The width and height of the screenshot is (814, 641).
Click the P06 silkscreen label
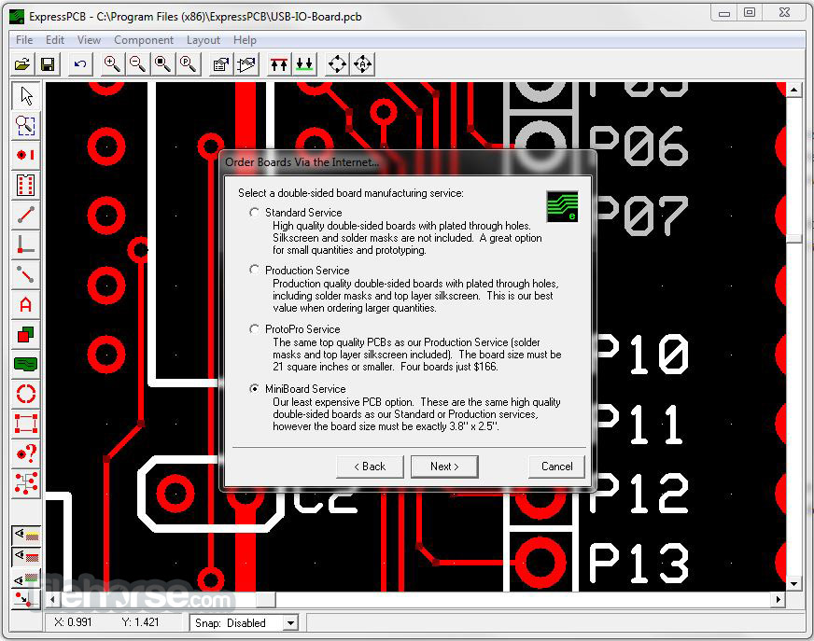pos(639,146)
